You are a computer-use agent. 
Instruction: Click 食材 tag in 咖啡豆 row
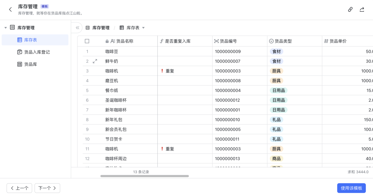(276, 51)
